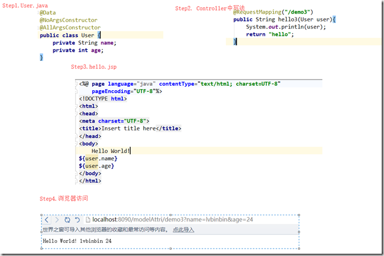Click the @NoArgsConstructor annotation
The image size is (384, 256).
click(x=69, y=20)
